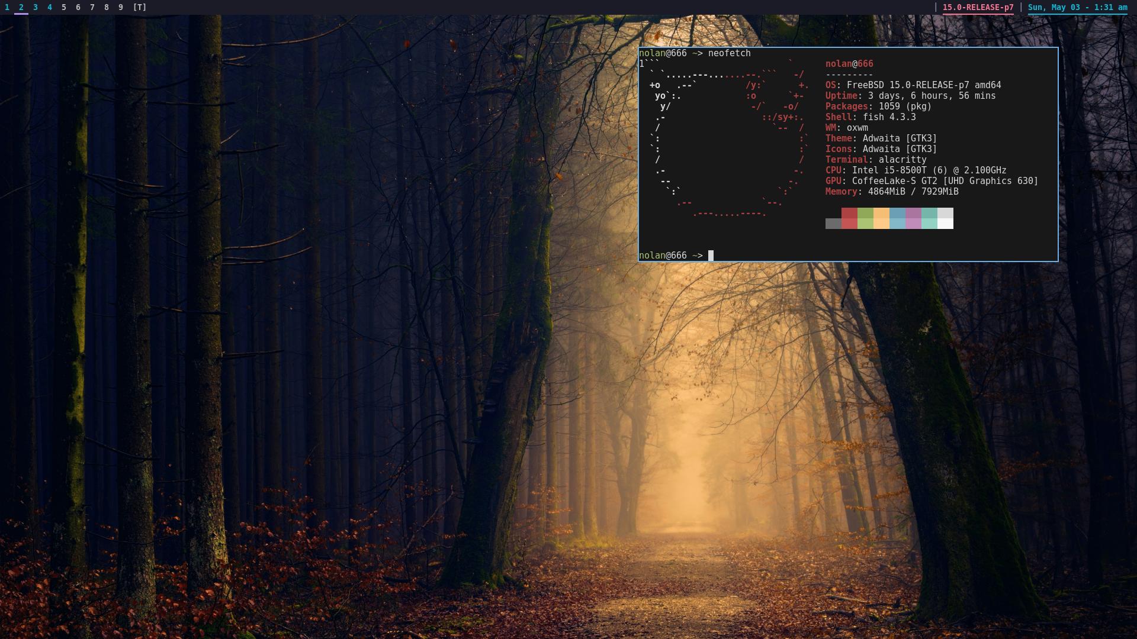Click the Shell line showing fish 4.3.3

(871, 117)
